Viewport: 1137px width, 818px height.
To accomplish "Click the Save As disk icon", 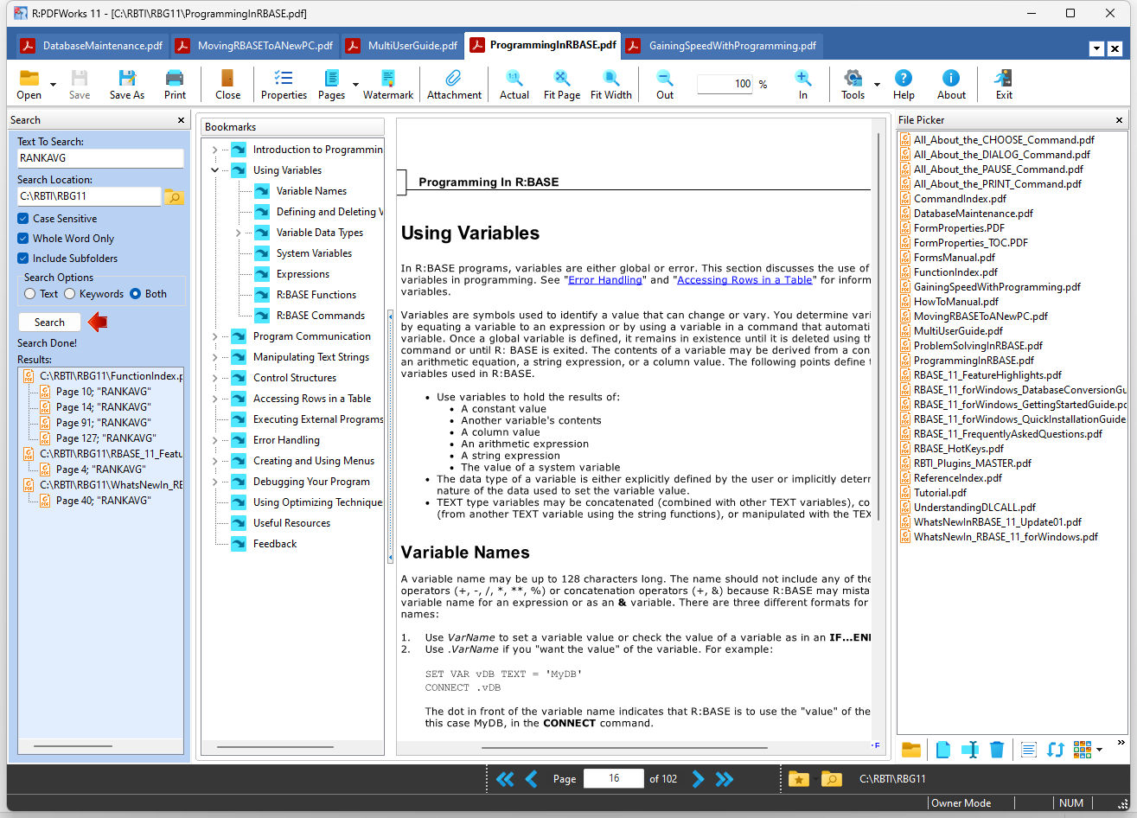I will [126, 79].
